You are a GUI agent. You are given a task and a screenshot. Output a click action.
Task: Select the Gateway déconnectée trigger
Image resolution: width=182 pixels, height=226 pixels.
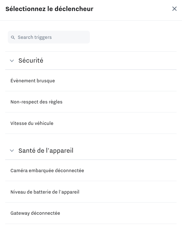[35, 213]
